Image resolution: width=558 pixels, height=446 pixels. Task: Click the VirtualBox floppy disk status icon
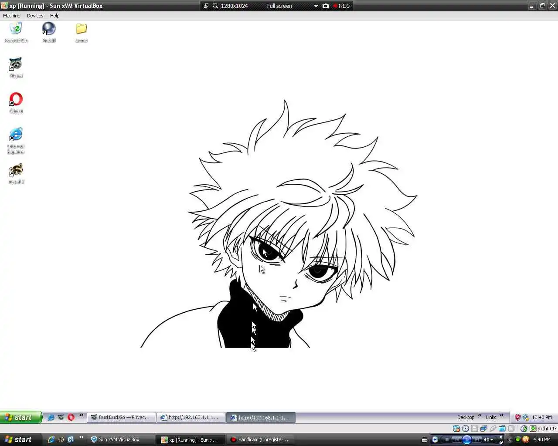point(475,429)
